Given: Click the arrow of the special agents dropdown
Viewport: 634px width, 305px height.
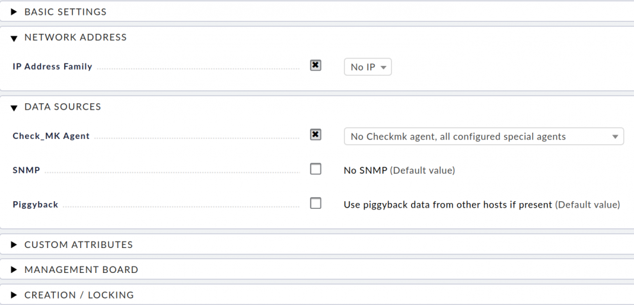Looking at the screenshot, I should tap(615, 136).
